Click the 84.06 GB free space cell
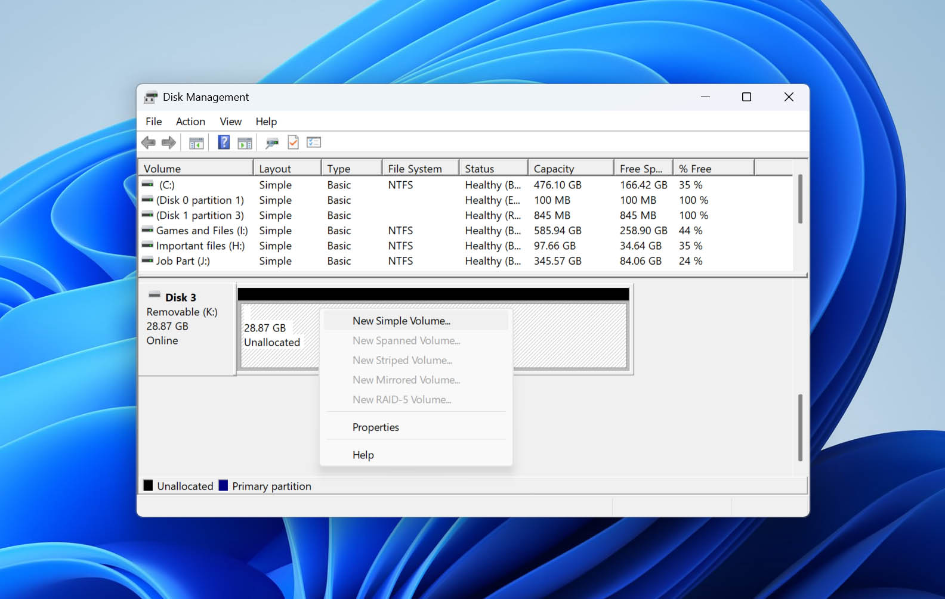945x599 pixels. pos(641,261)
